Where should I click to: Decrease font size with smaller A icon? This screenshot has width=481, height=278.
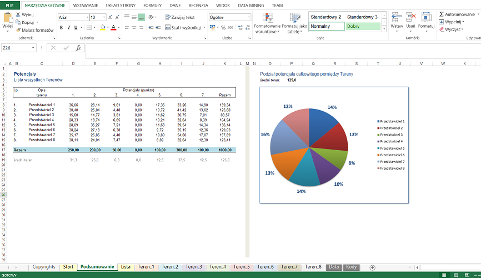[x=117, y=17]
